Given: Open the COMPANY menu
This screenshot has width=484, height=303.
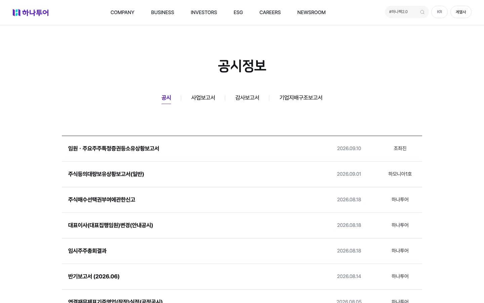Looking at the screenshot, I should (x=122, y=12).
